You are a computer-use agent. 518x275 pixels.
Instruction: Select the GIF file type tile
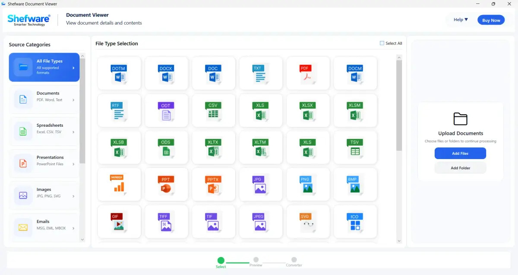[x=119, y=222]
